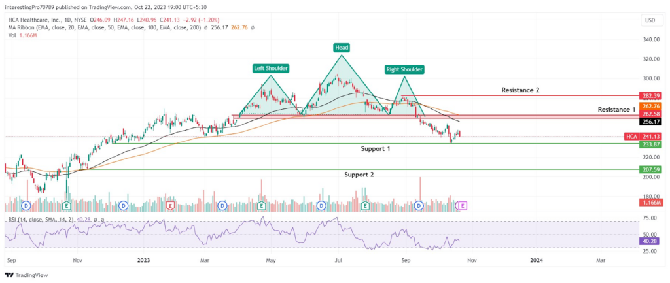Click the Resistance 2 text label

520,90
